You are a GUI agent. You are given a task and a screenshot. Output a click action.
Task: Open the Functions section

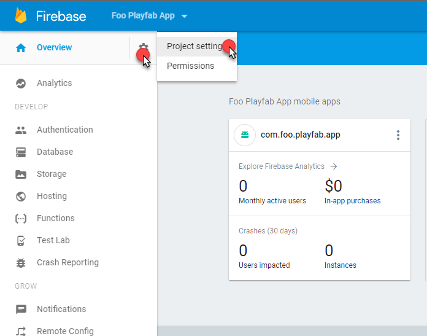pyautogui.click(x=56, y=218)
